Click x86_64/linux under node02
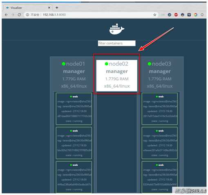 (117, 86)
